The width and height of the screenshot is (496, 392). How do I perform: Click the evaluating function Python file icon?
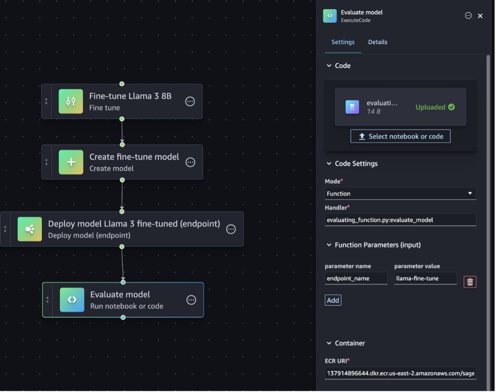[x=352, y=107]
